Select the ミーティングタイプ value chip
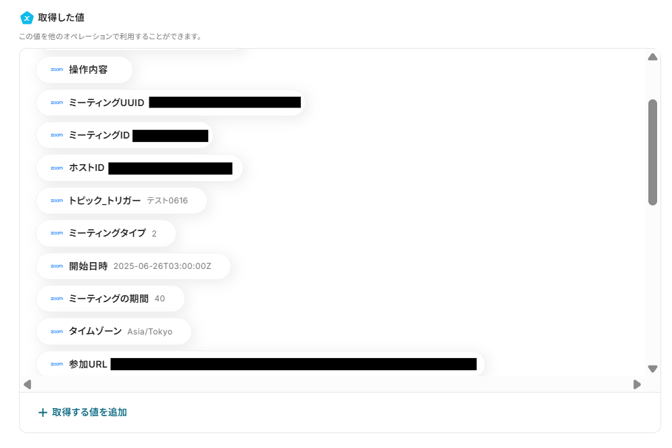 (x=106, y=233)
